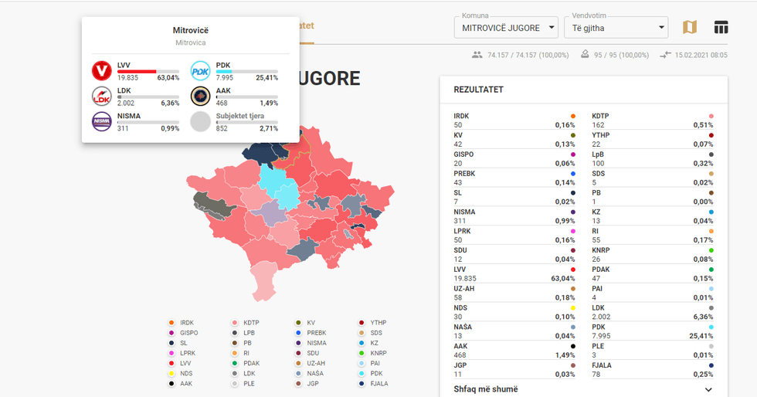This screenshot has height=397, width=757.
Task: Click the ballot box counted icon
Action: point(586,55)
